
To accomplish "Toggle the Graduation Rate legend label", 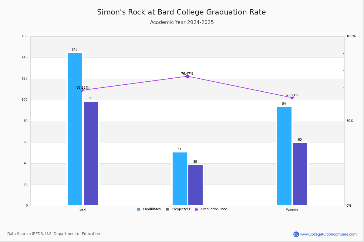I will point(214,209).
